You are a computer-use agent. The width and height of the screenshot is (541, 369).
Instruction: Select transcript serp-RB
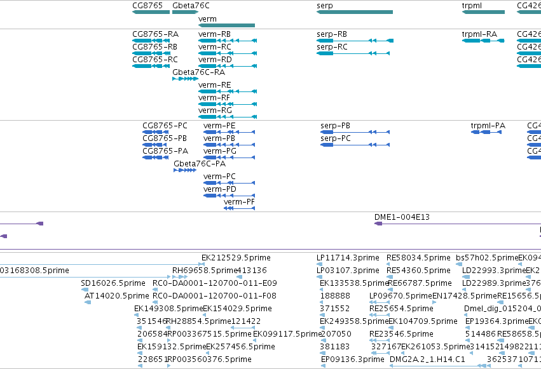pos(355,41)
